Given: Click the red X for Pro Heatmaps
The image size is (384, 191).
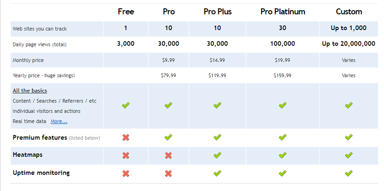Looking at the screenshot, I should point(168,155).
